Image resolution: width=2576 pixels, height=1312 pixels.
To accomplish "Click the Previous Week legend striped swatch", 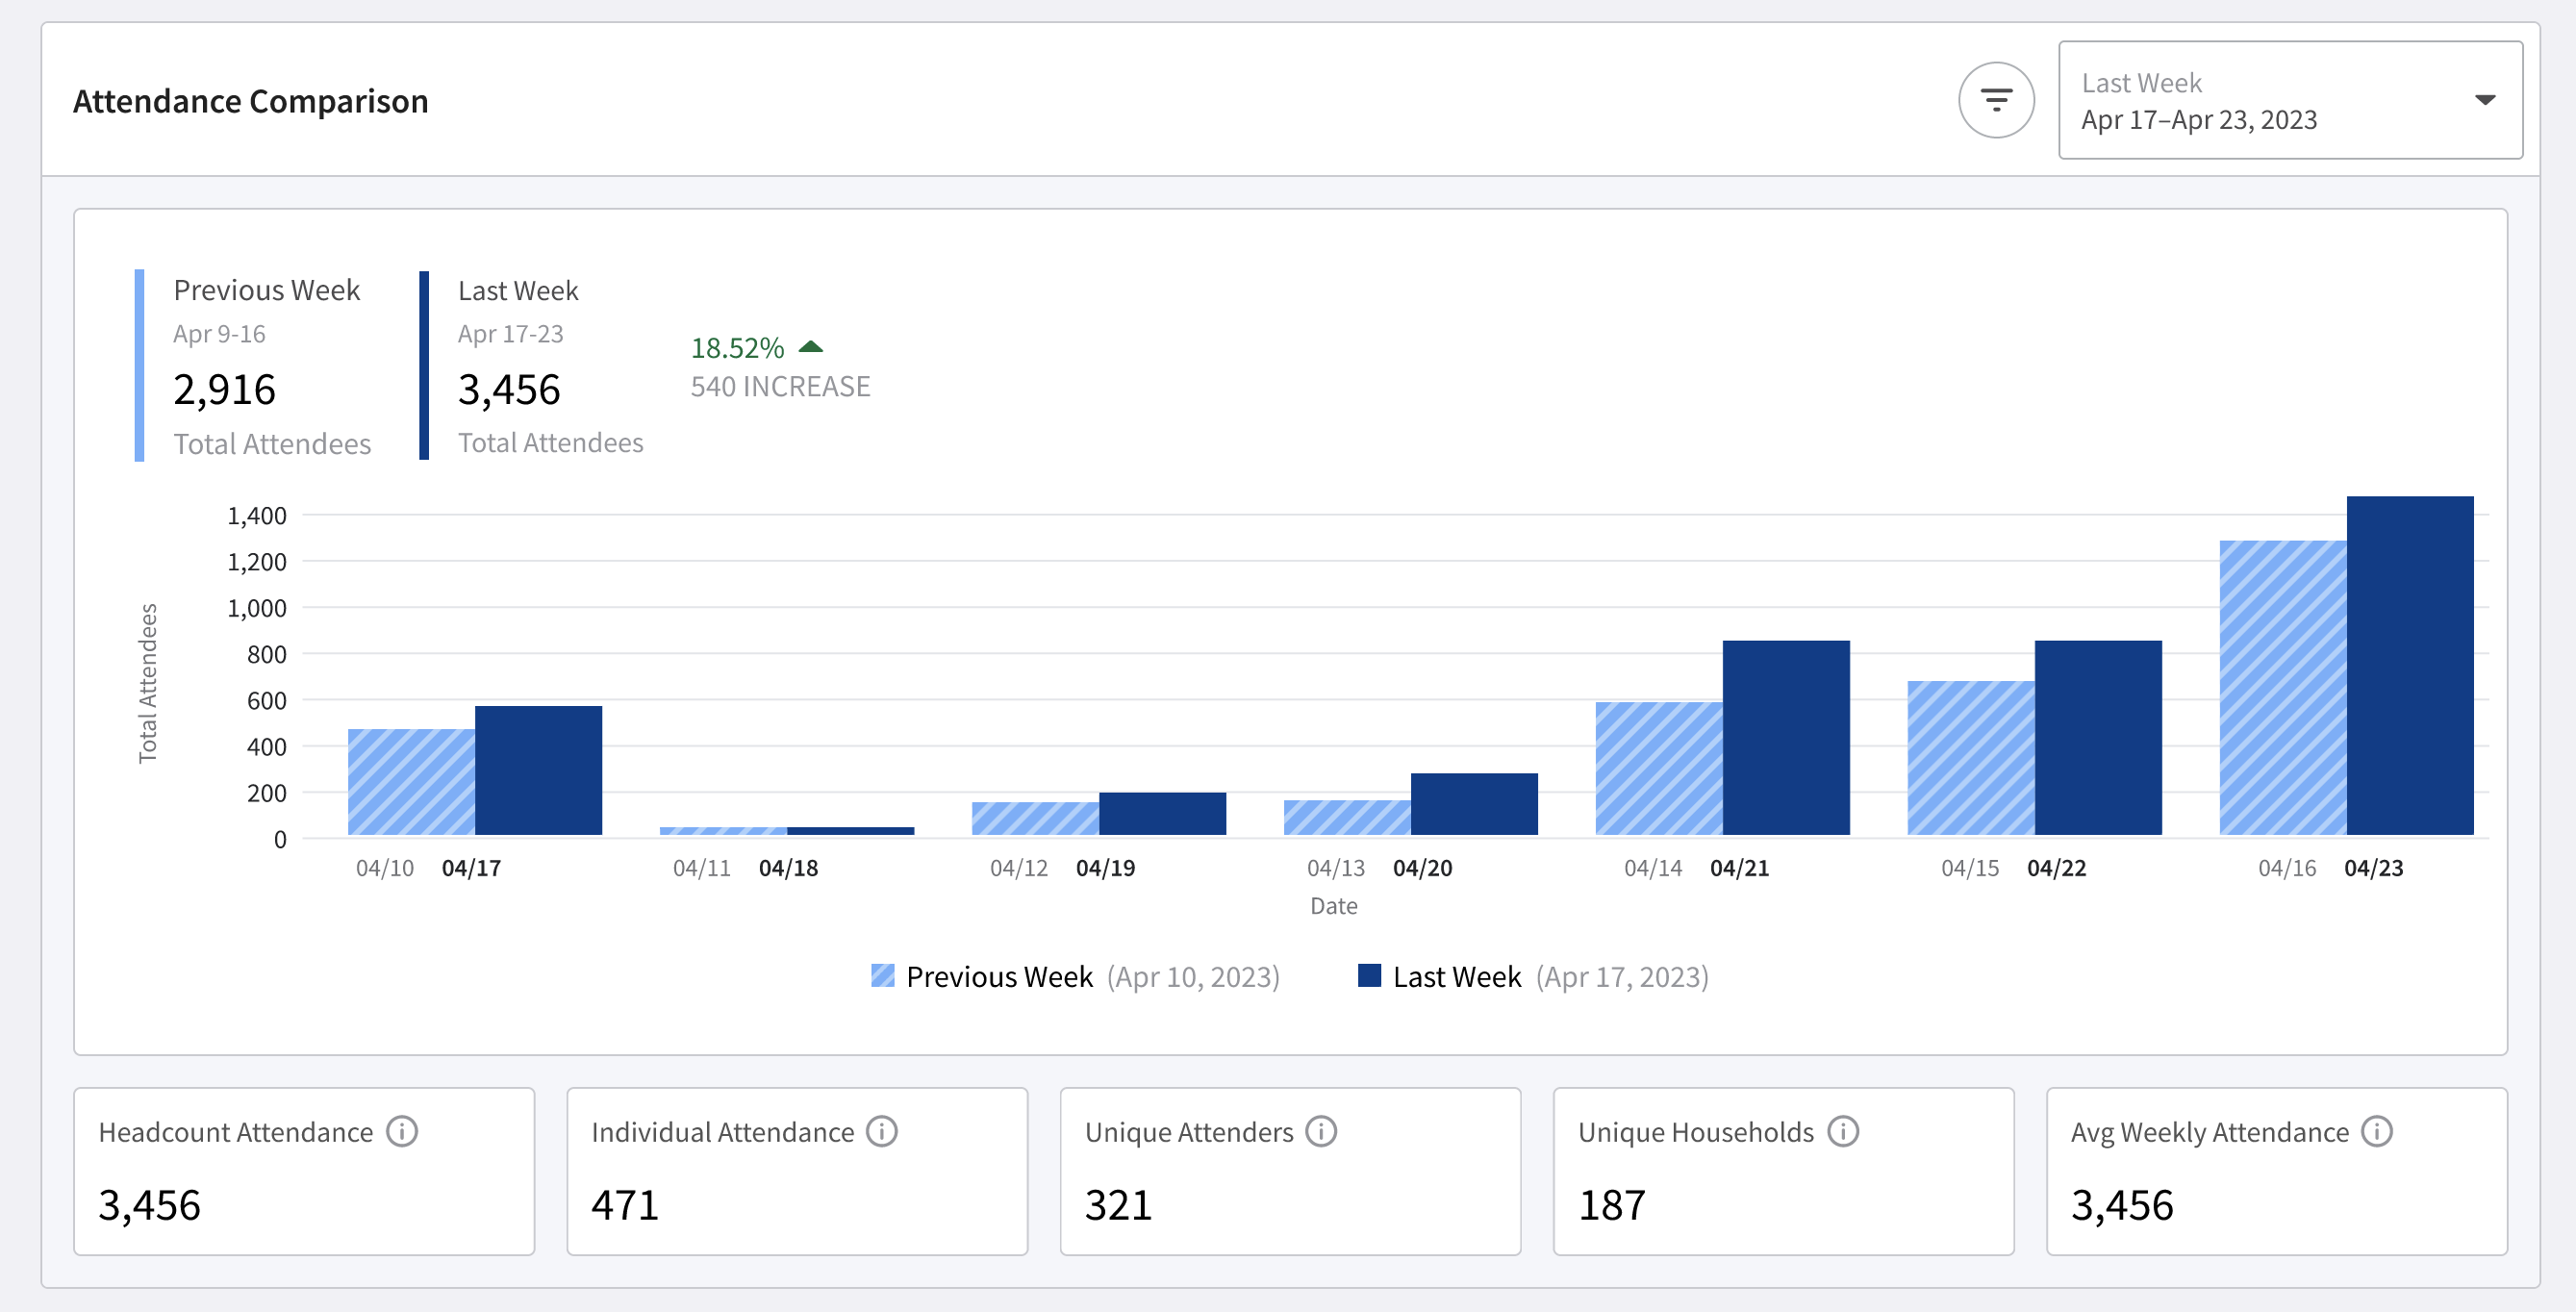I will pyautogui.click(x=882, y=975).
